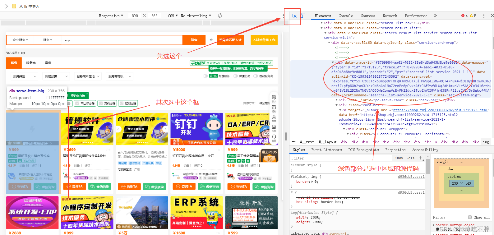Viewport: 494px width, 235px height.
Task: Open the 服务 type dropdown in search bar
Action: point(48,40)
